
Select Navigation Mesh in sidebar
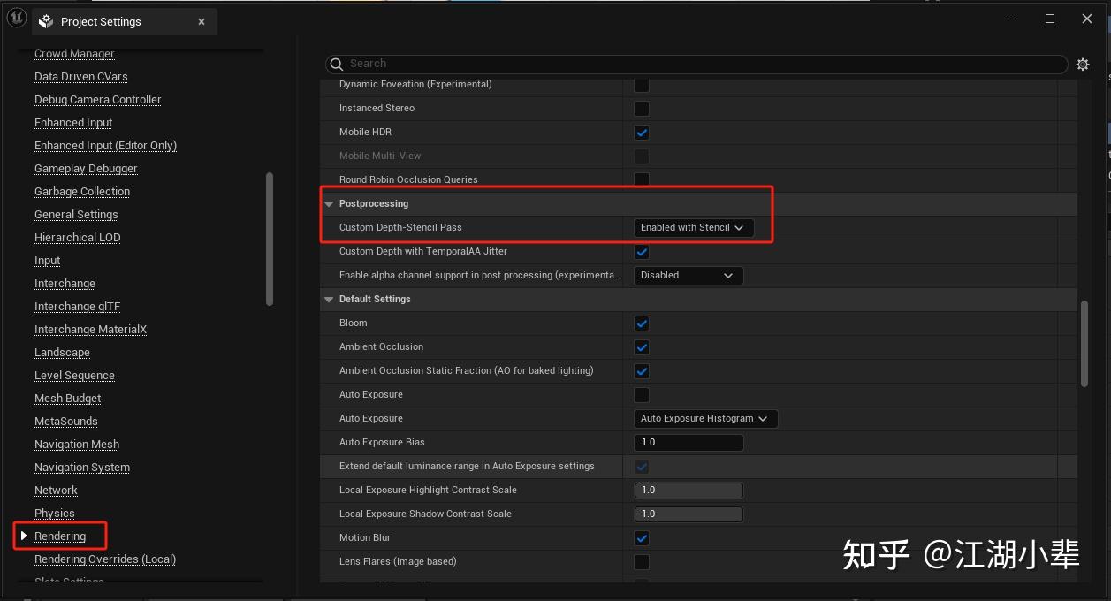coord(77,444)
